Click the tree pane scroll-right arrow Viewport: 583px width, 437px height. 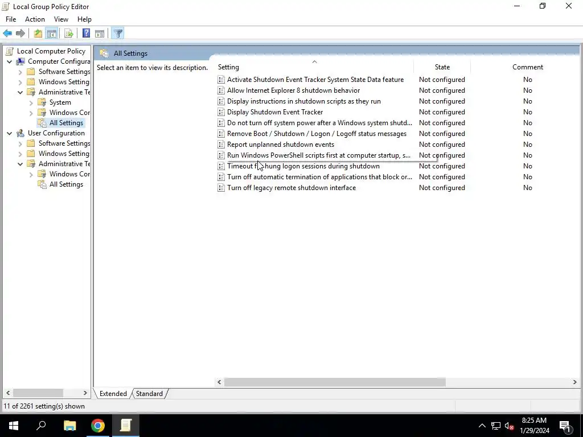85,393
